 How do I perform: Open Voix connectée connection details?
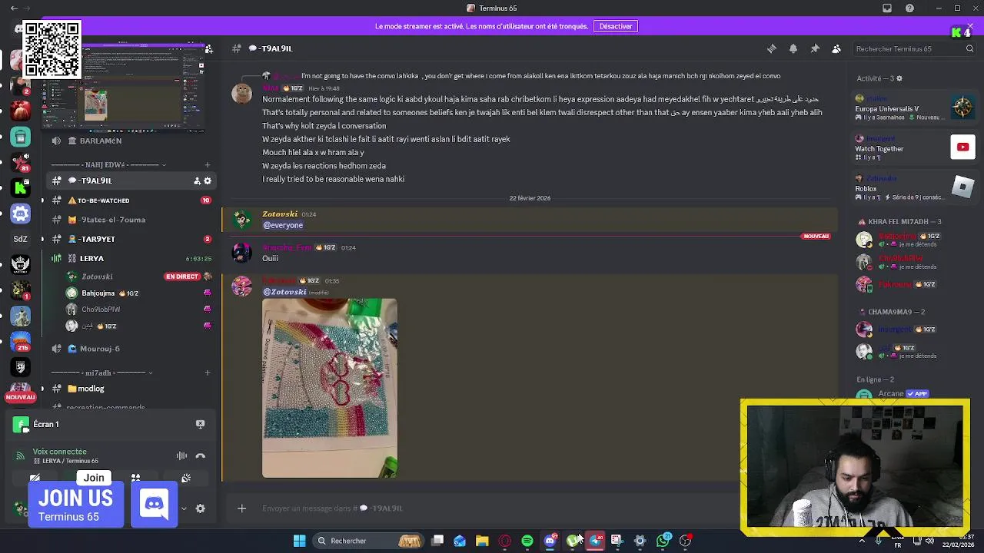tap(60, 452)
